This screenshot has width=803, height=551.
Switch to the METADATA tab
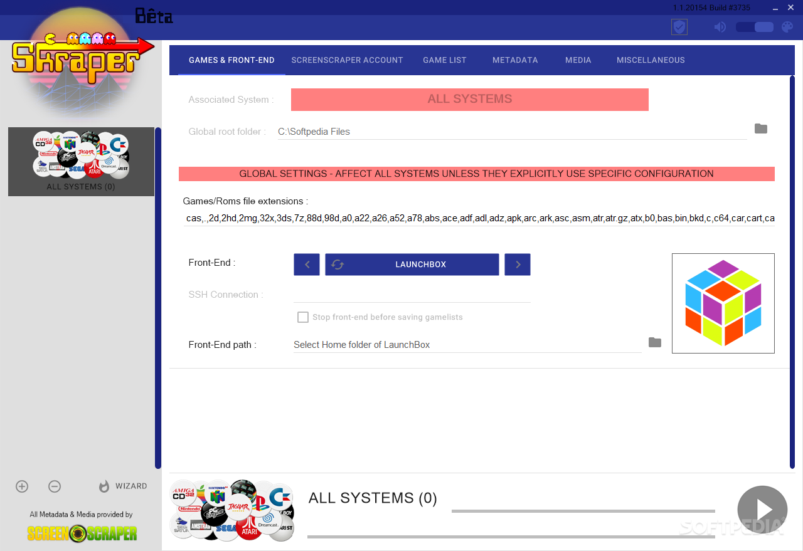point(515,60)
